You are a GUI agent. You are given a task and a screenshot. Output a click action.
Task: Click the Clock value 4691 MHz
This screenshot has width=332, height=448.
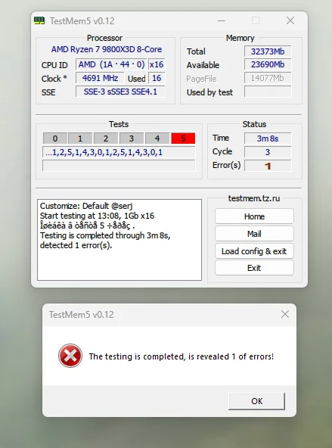click(x=100, y=78)
